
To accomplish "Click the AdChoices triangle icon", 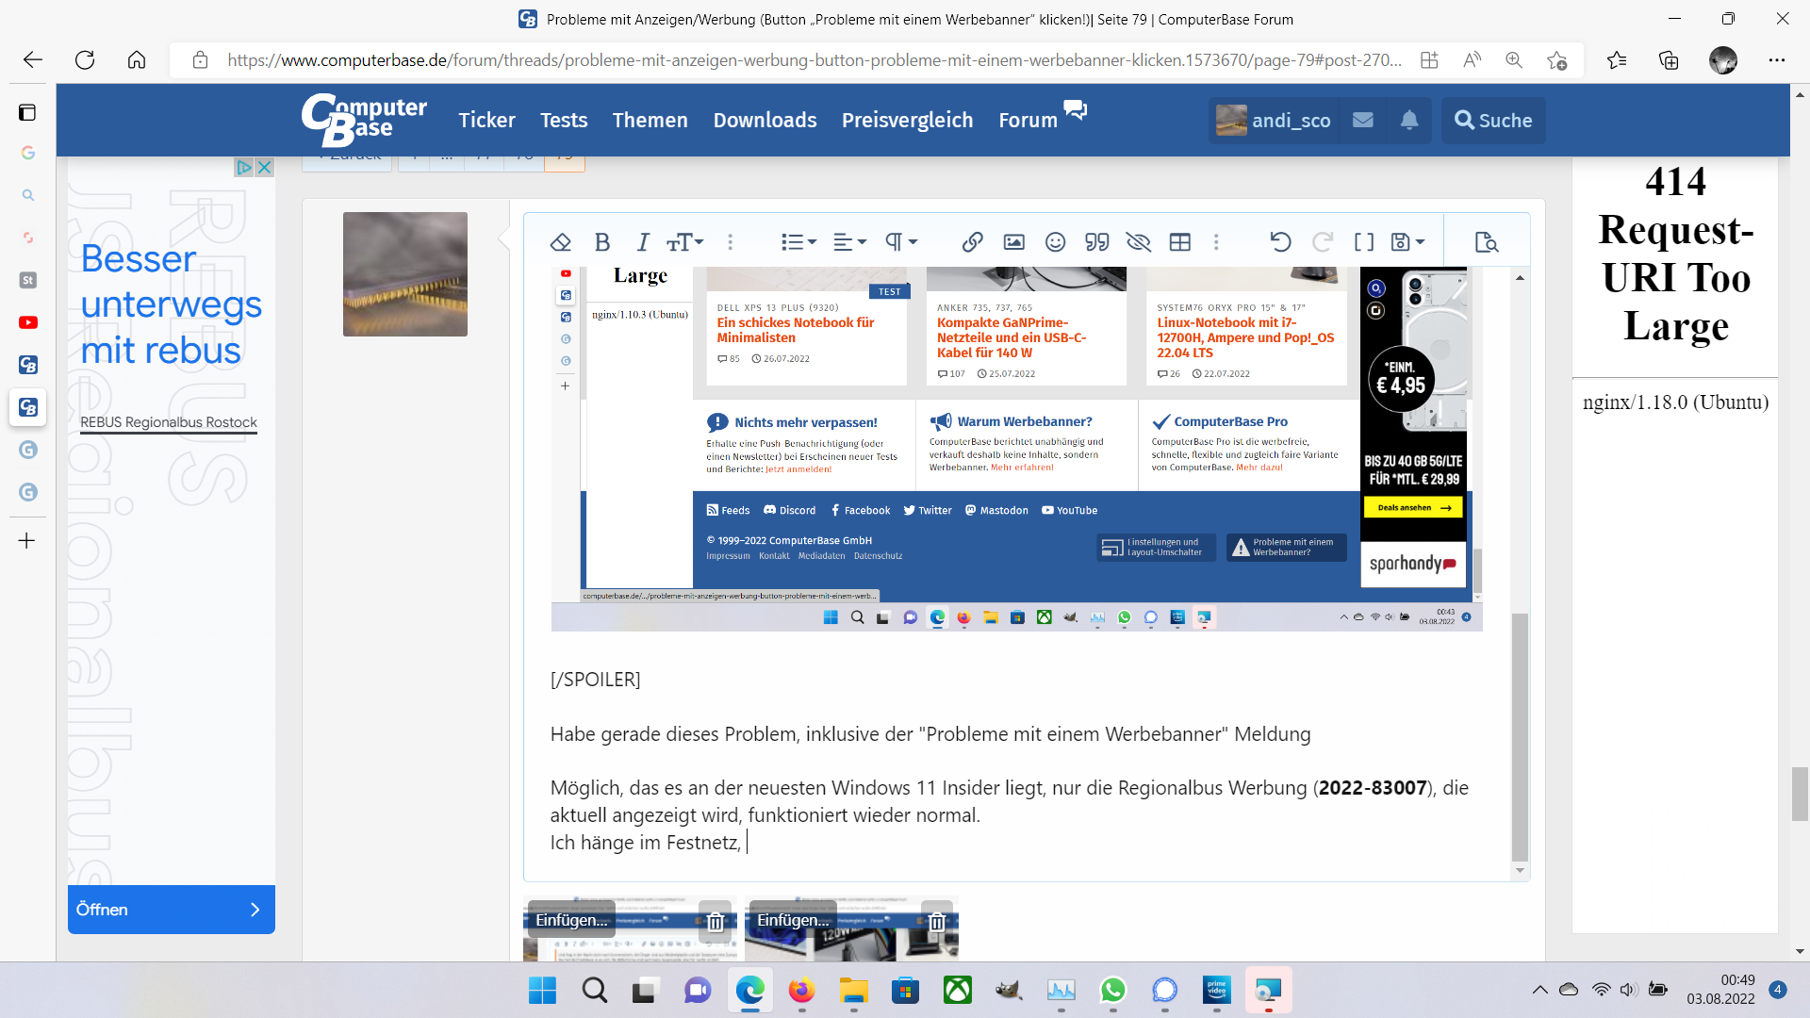I will tap(244, 167).
